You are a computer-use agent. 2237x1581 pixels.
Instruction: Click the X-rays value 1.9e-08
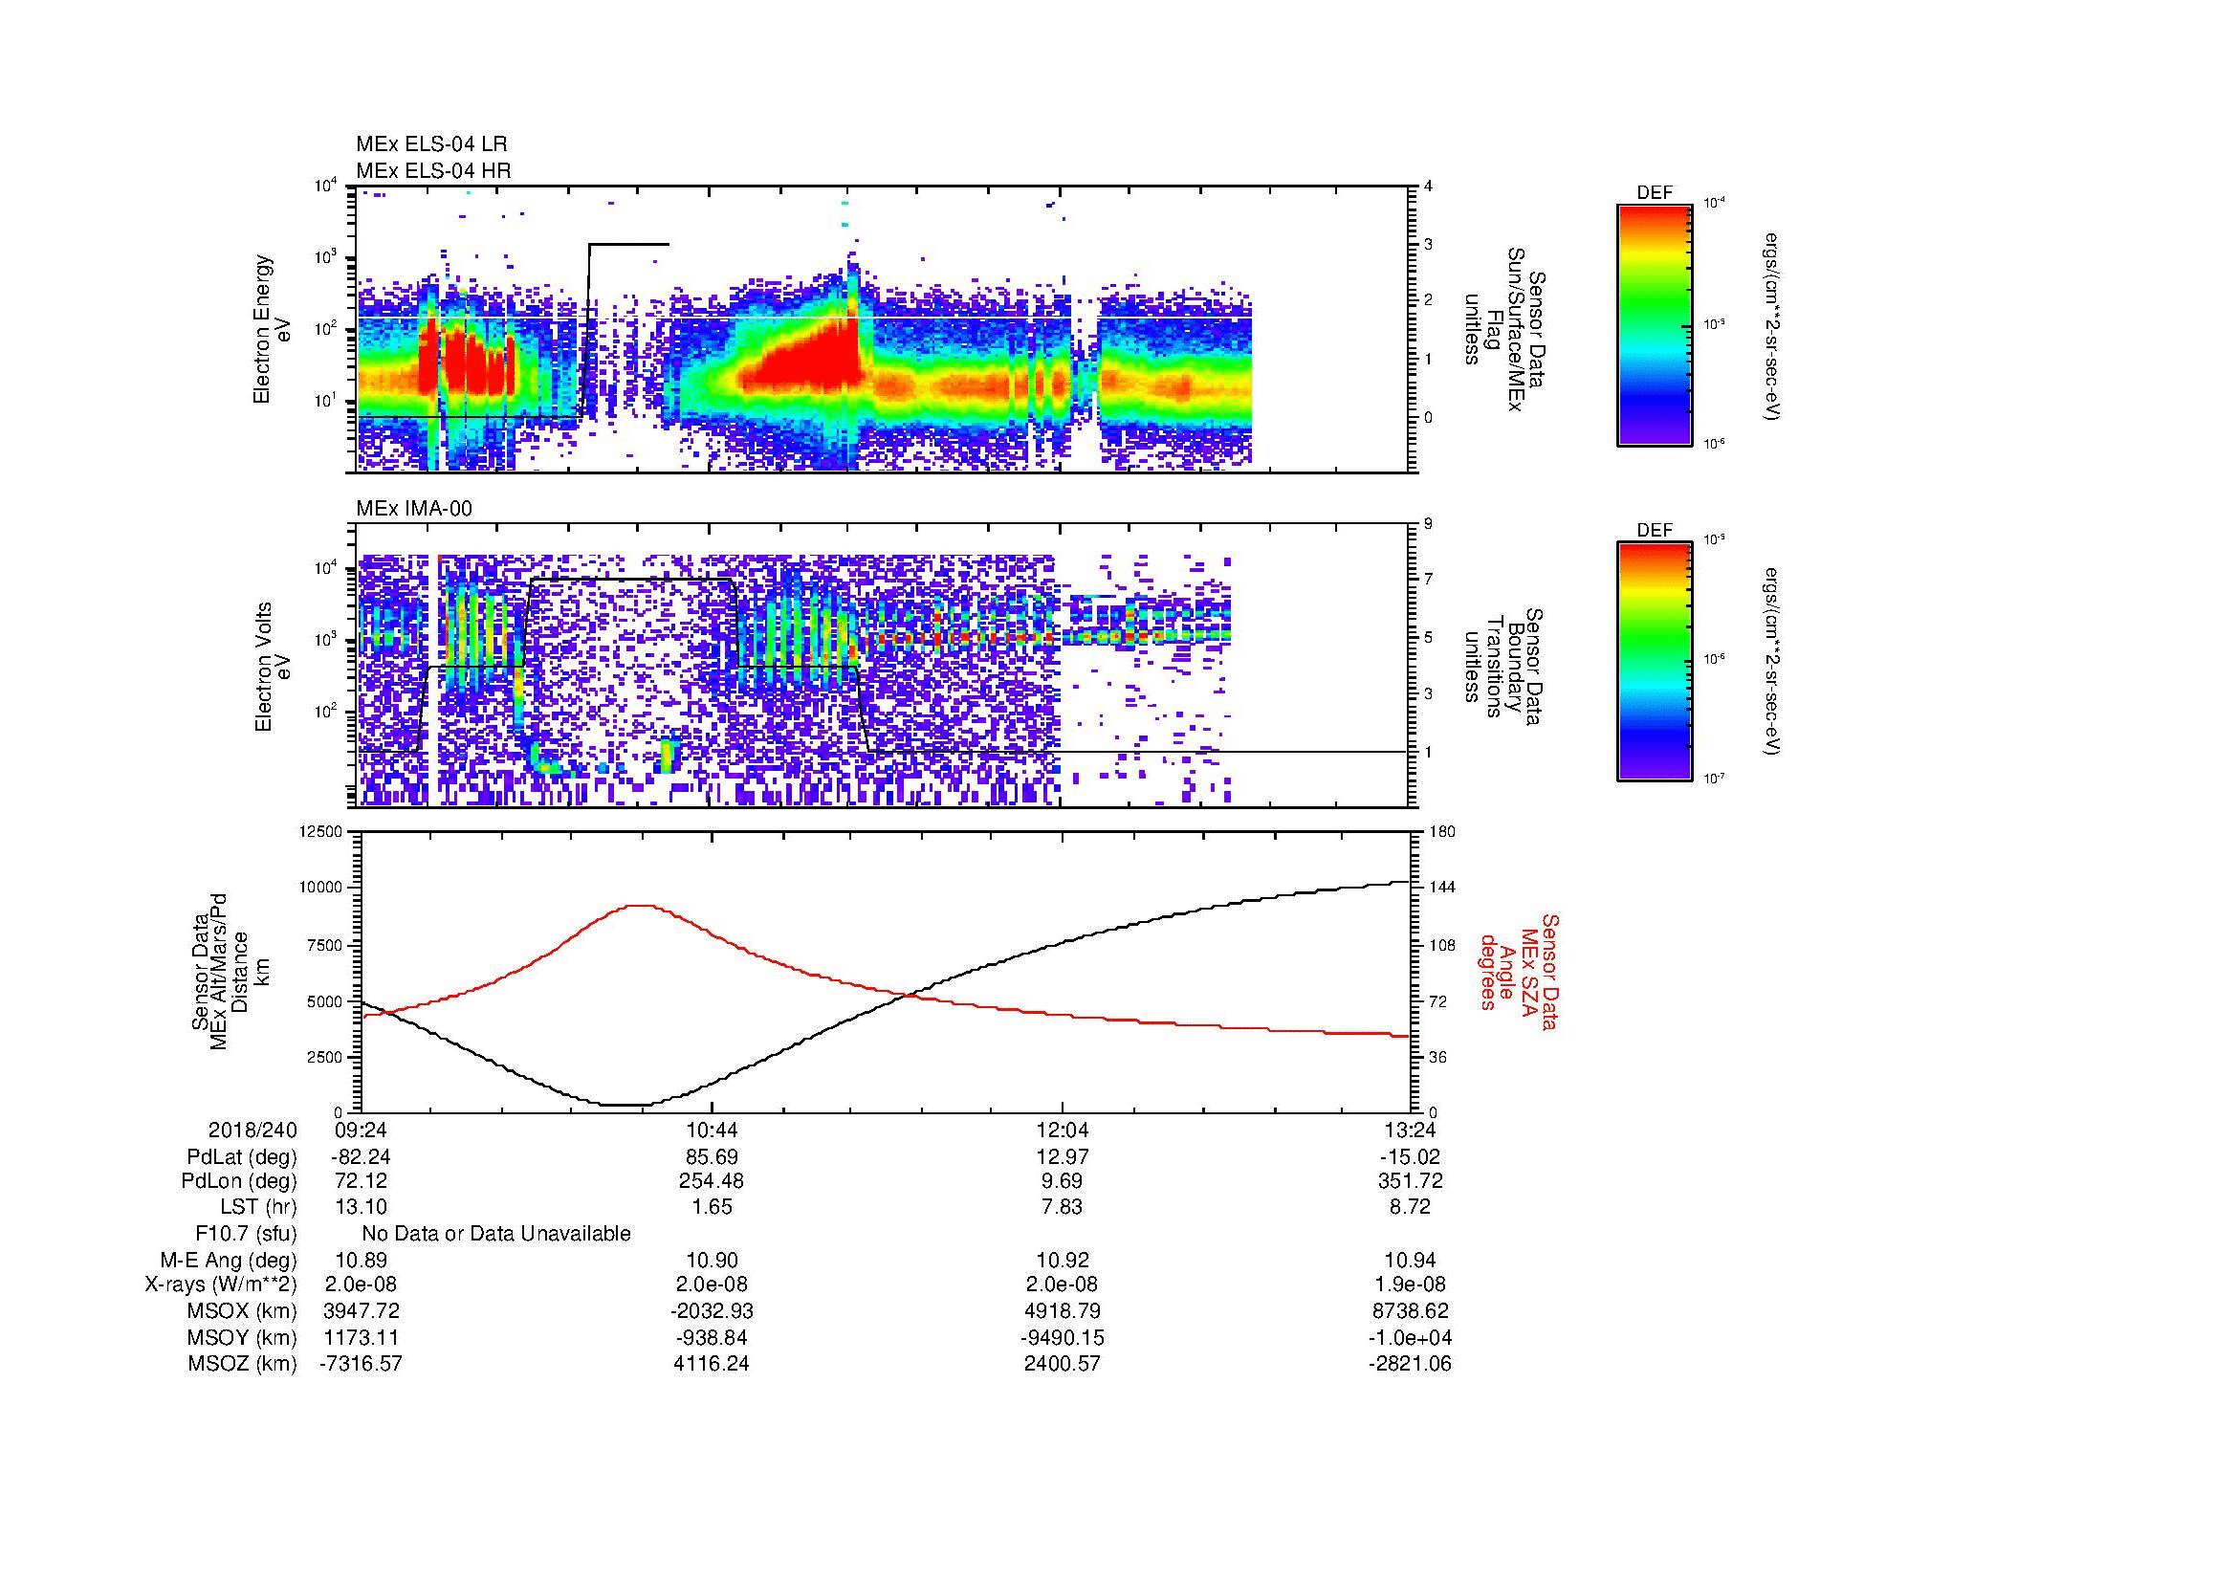1410,1285
